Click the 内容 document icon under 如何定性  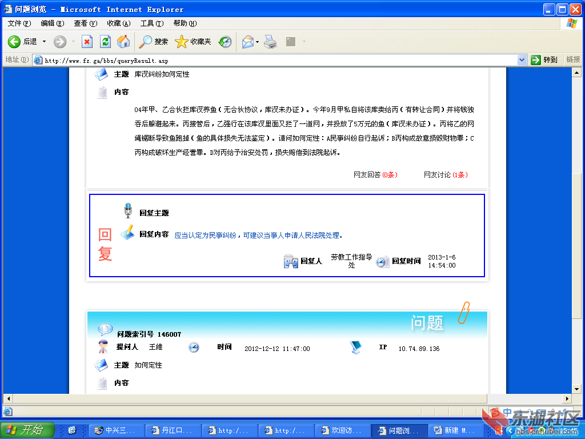tap(102, 384)
